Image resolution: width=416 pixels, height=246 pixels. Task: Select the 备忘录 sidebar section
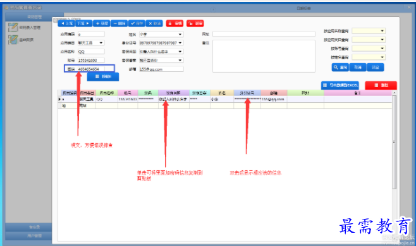click(28, 227)
